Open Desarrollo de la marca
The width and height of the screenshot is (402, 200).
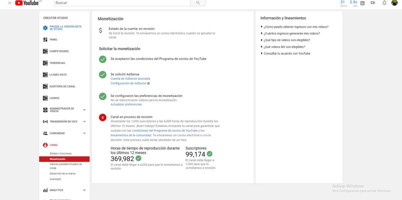click(63, 174)
